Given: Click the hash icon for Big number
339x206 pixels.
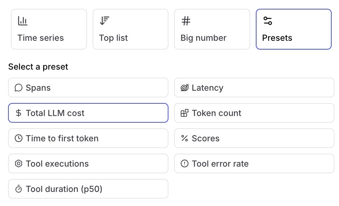Looking at the screenshot, I should coord(186,21).
